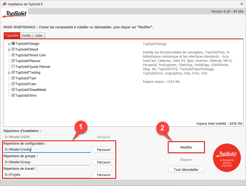246x186 pixels.
Task: Expand the TopSolid'Wood tree node
Action: coord(9,50)
